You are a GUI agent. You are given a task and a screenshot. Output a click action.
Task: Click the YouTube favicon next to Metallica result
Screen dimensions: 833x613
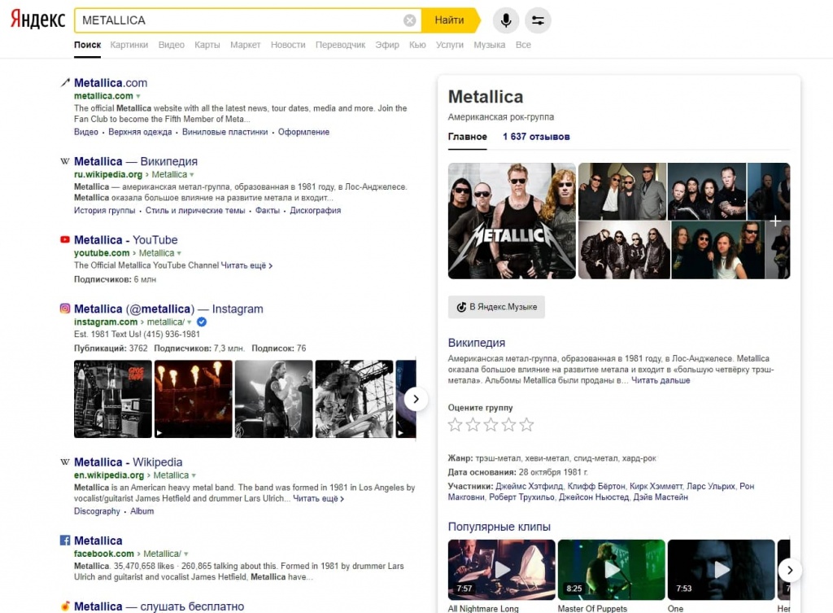tap(65, 240)
